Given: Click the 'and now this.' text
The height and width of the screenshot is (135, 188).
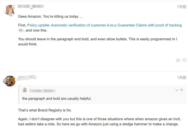Looking at the screenshot, I should click(x=36, y=30).
